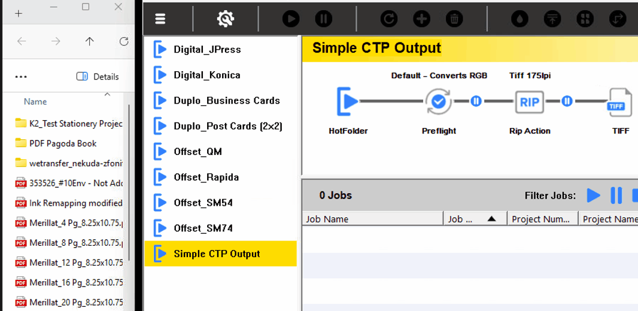Click the upload arrow toolbar icon
Viewport: 638px width, 311px height.
tap(552, 19)
